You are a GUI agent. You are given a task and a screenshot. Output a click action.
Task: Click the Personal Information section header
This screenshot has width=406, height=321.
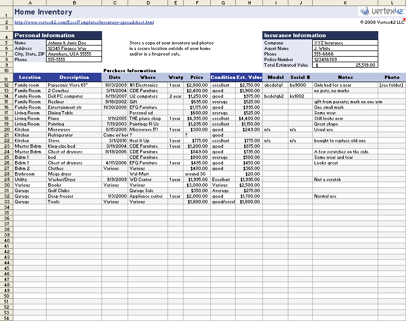(x=58, y=36)
